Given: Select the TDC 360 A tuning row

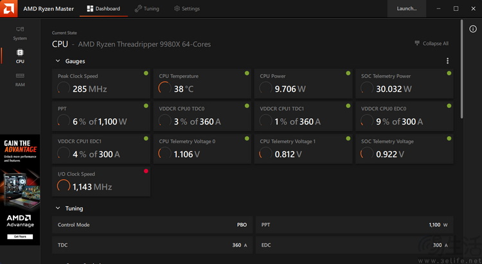Looking at the screenshot, I should click(152, 245).
